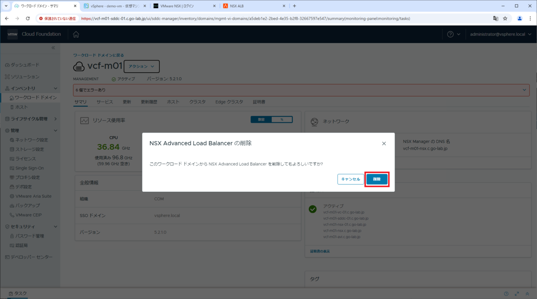Viewport: 537px width, 299px height.
Task: Open browser profile icon
Action: click(x=520, y=19)
